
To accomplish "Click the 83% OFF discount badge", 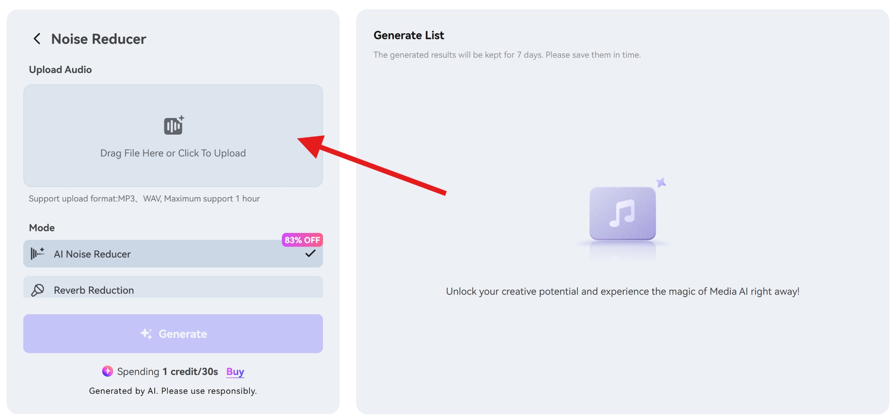I will pyautogui.click(x=302, y=240).
